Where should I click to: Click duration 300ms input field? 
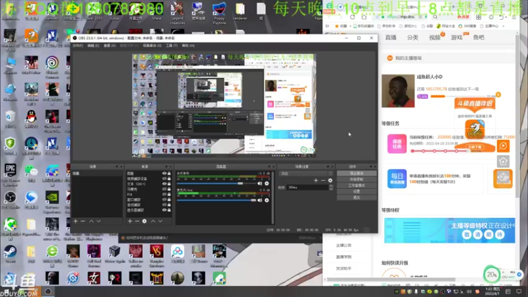tap(308, 187)
